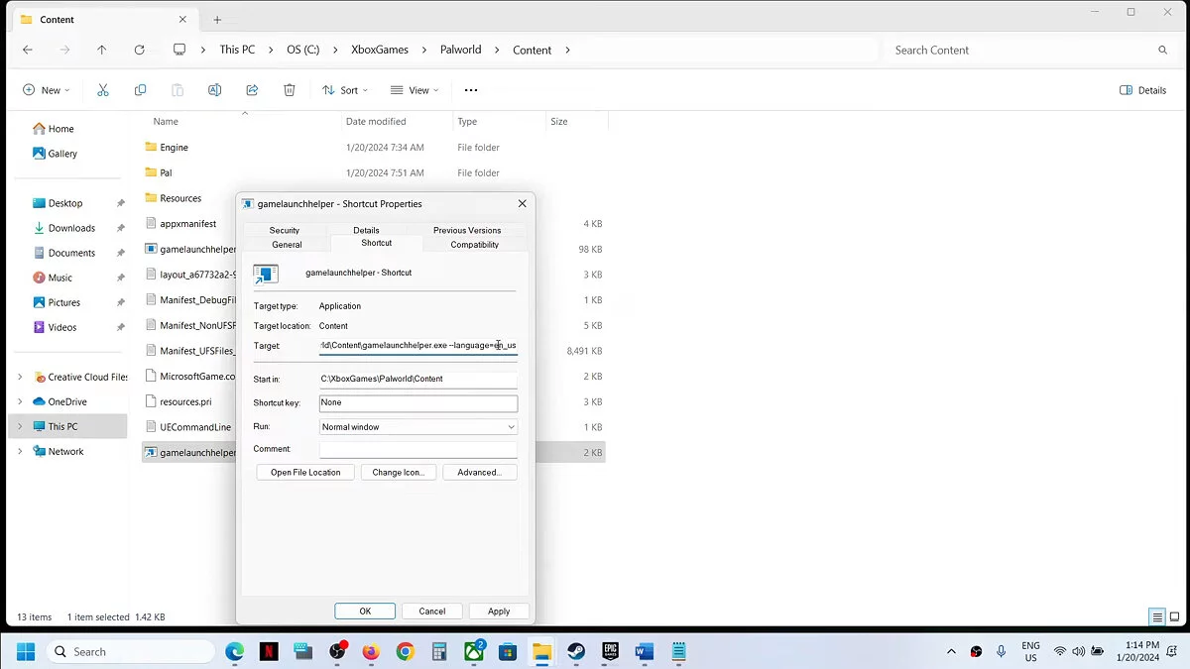This screenshot has height=669, width=1190.
Task: Select the Downloads folder in sidebar
Action: tap(71, 228)
